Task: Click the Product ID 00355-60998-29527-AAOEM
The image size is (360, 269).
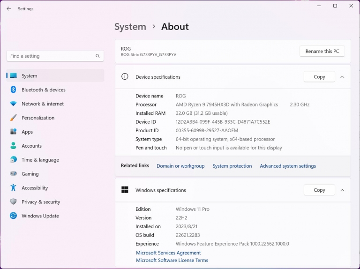Action: coord(207,131)
